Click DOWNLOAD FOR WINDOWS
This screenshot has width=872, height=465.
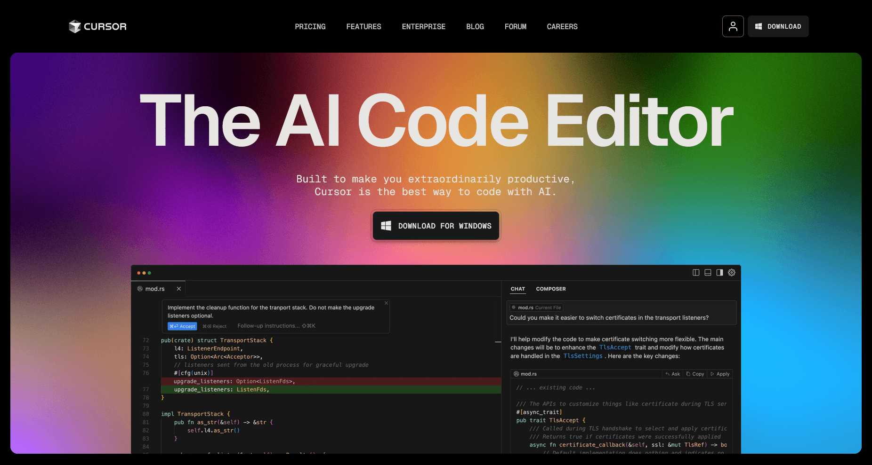coord(436,226)
